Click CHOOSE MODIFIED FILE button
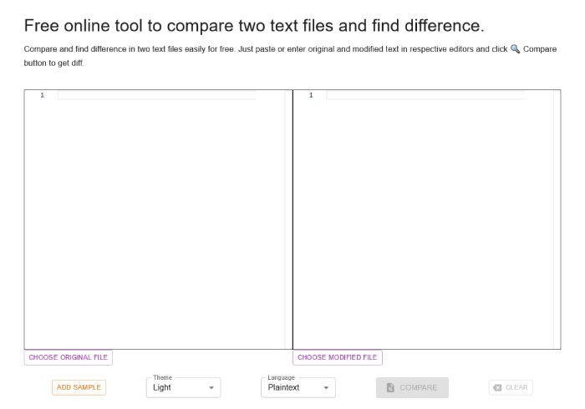585x409 pixels. 338,357
